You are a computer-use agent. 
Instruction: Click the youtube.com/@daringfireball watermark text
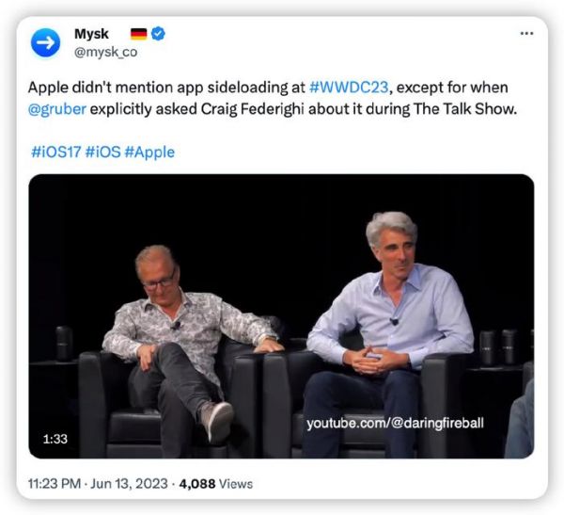(395, 424)
